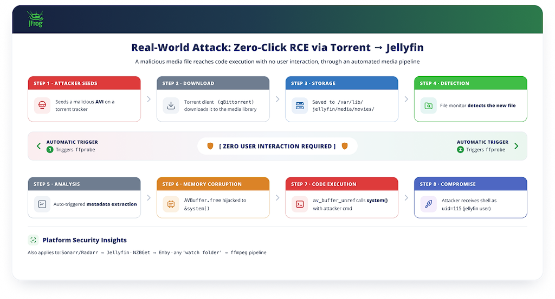
Task: Select the Step 6 Memory Corruption header
Action: pos(213,184)
